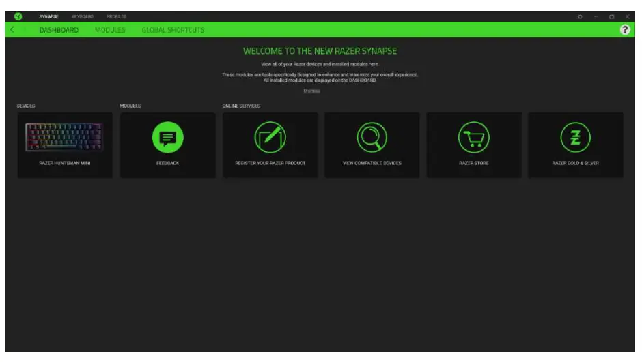Open the Global Shortcuts subtab
Screen dimensions: 642x362
173,30
